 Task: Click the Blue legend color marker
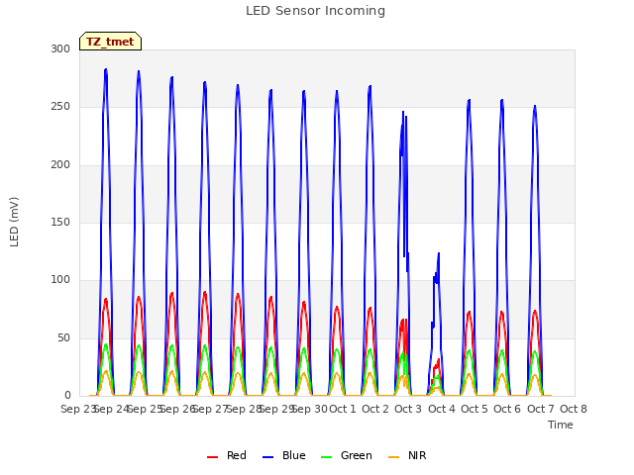pos(268,457)
